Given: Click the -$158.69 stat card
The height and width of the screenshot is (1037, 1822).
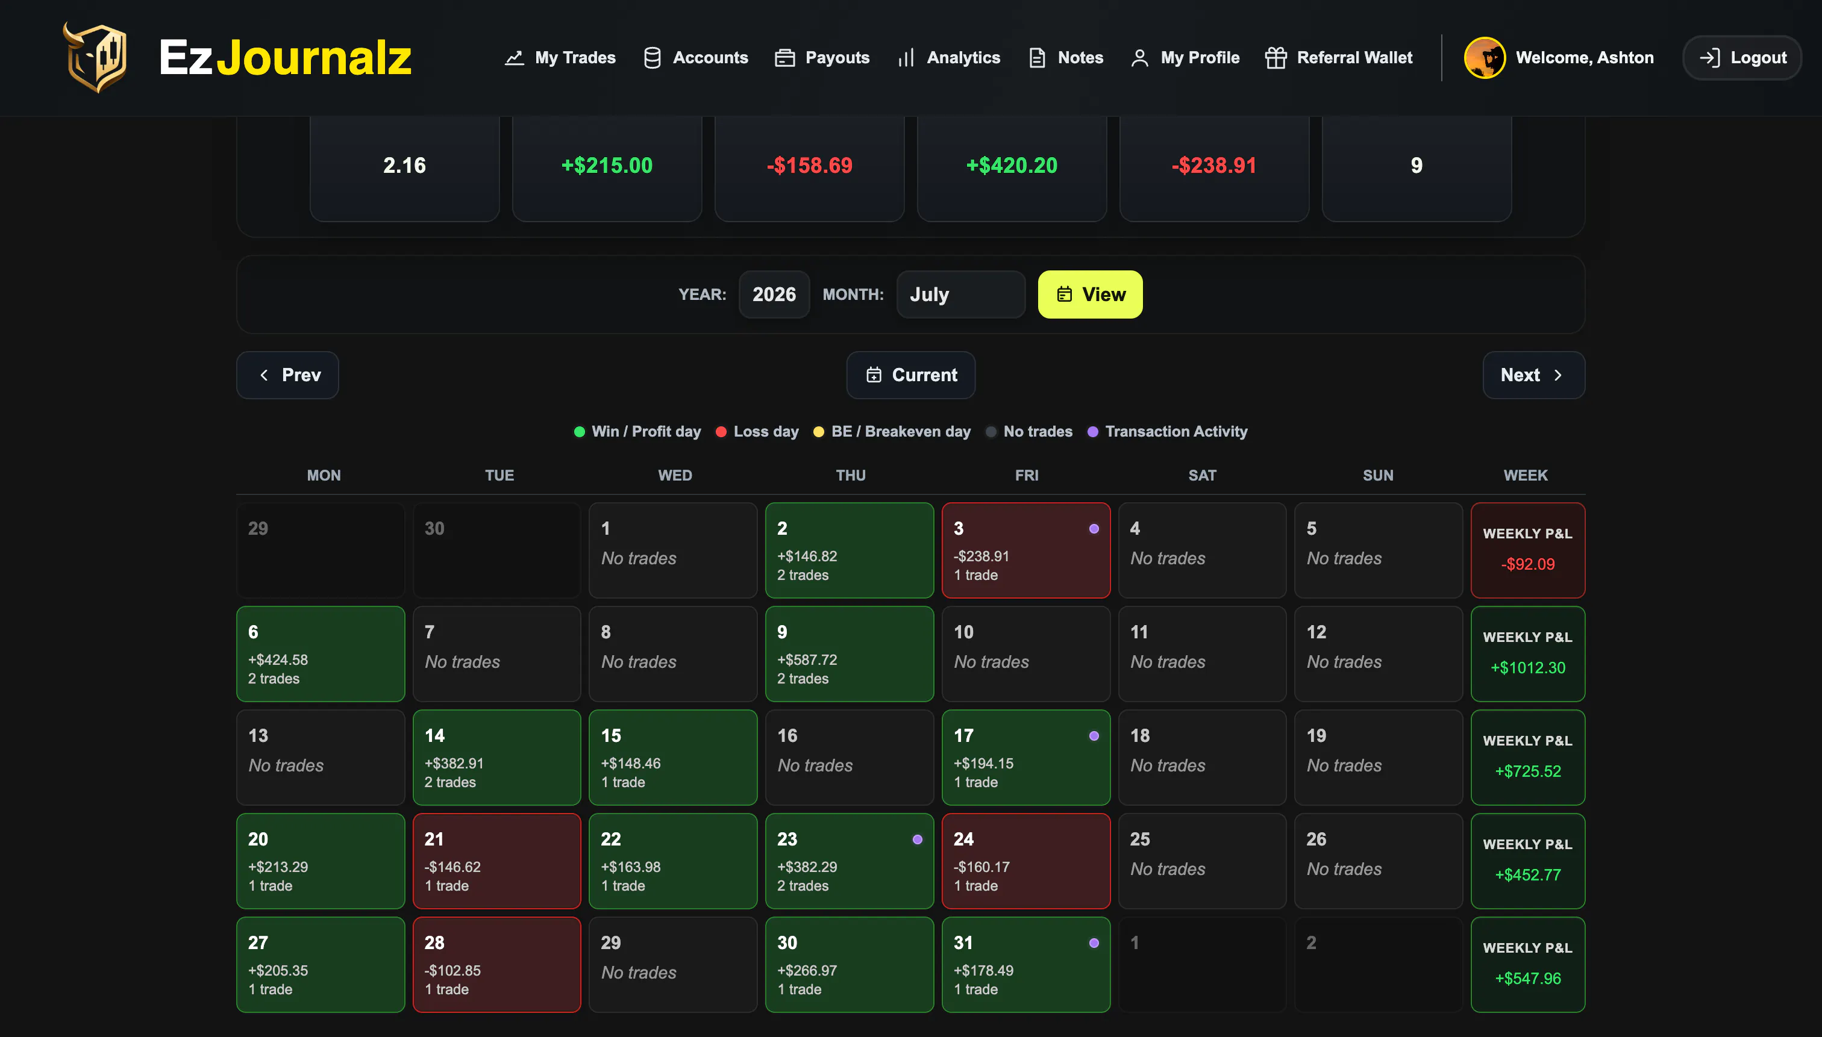Looking at the screenshot, I should tap(809, 168).
